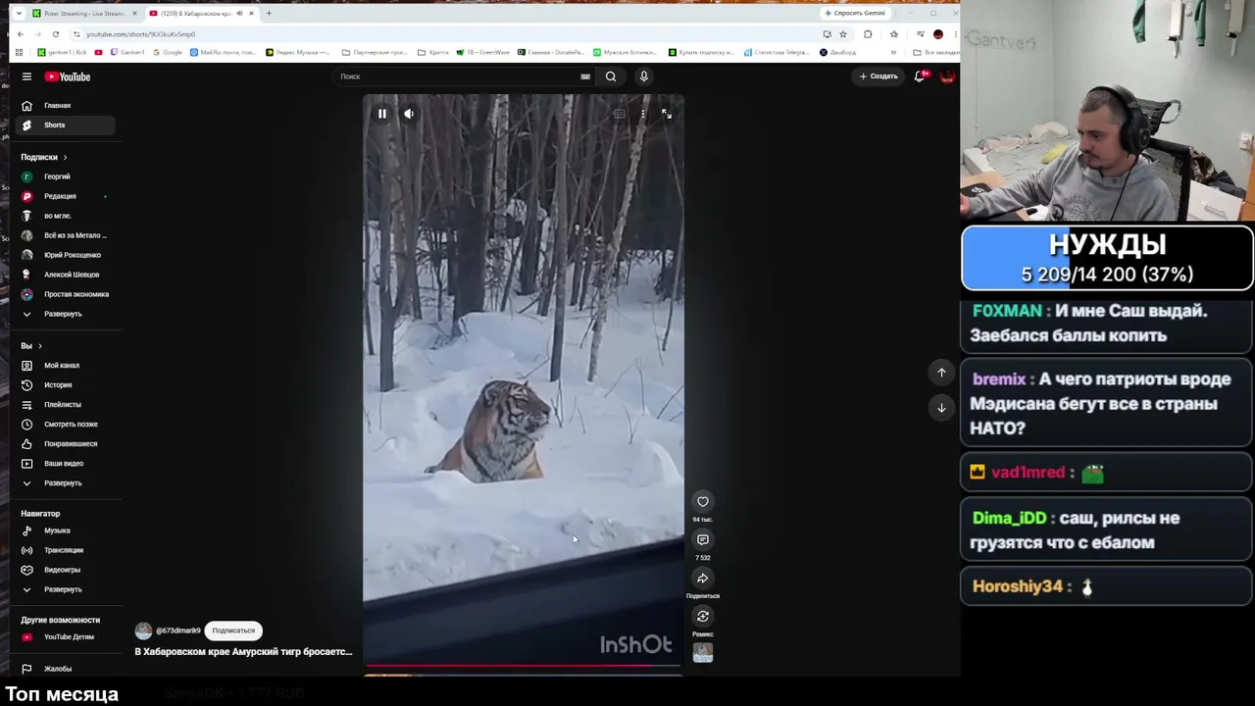Open Музыка in Навигатор
The width and height of the screenshot is (1255, 706).
66,530
